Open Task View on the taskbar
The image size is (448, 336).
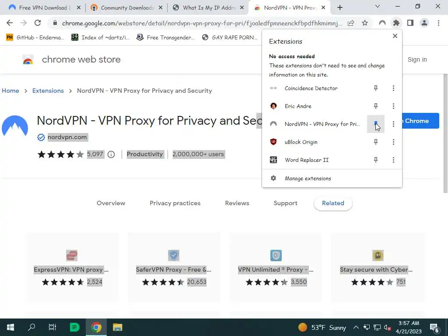click(52, 327)
